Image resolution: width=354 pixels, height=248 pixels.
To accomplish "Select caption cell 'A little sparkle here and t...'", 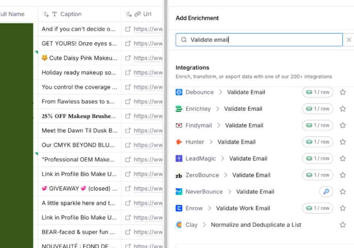I will pyautogui.click(x=80, y=203).
